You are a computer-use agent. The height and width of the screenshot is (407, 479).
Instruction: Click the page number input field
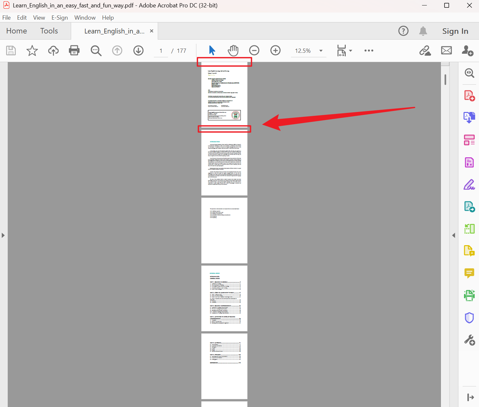pos(161,51)
